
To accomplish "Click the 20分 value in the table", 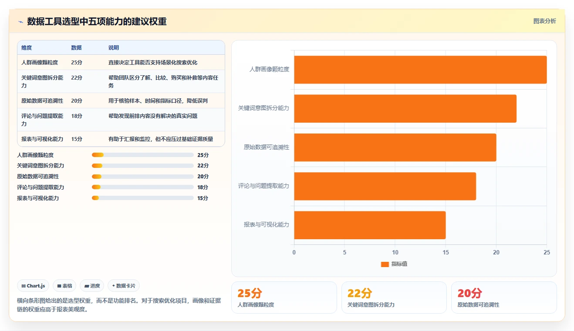I will [x=77, y=101].
